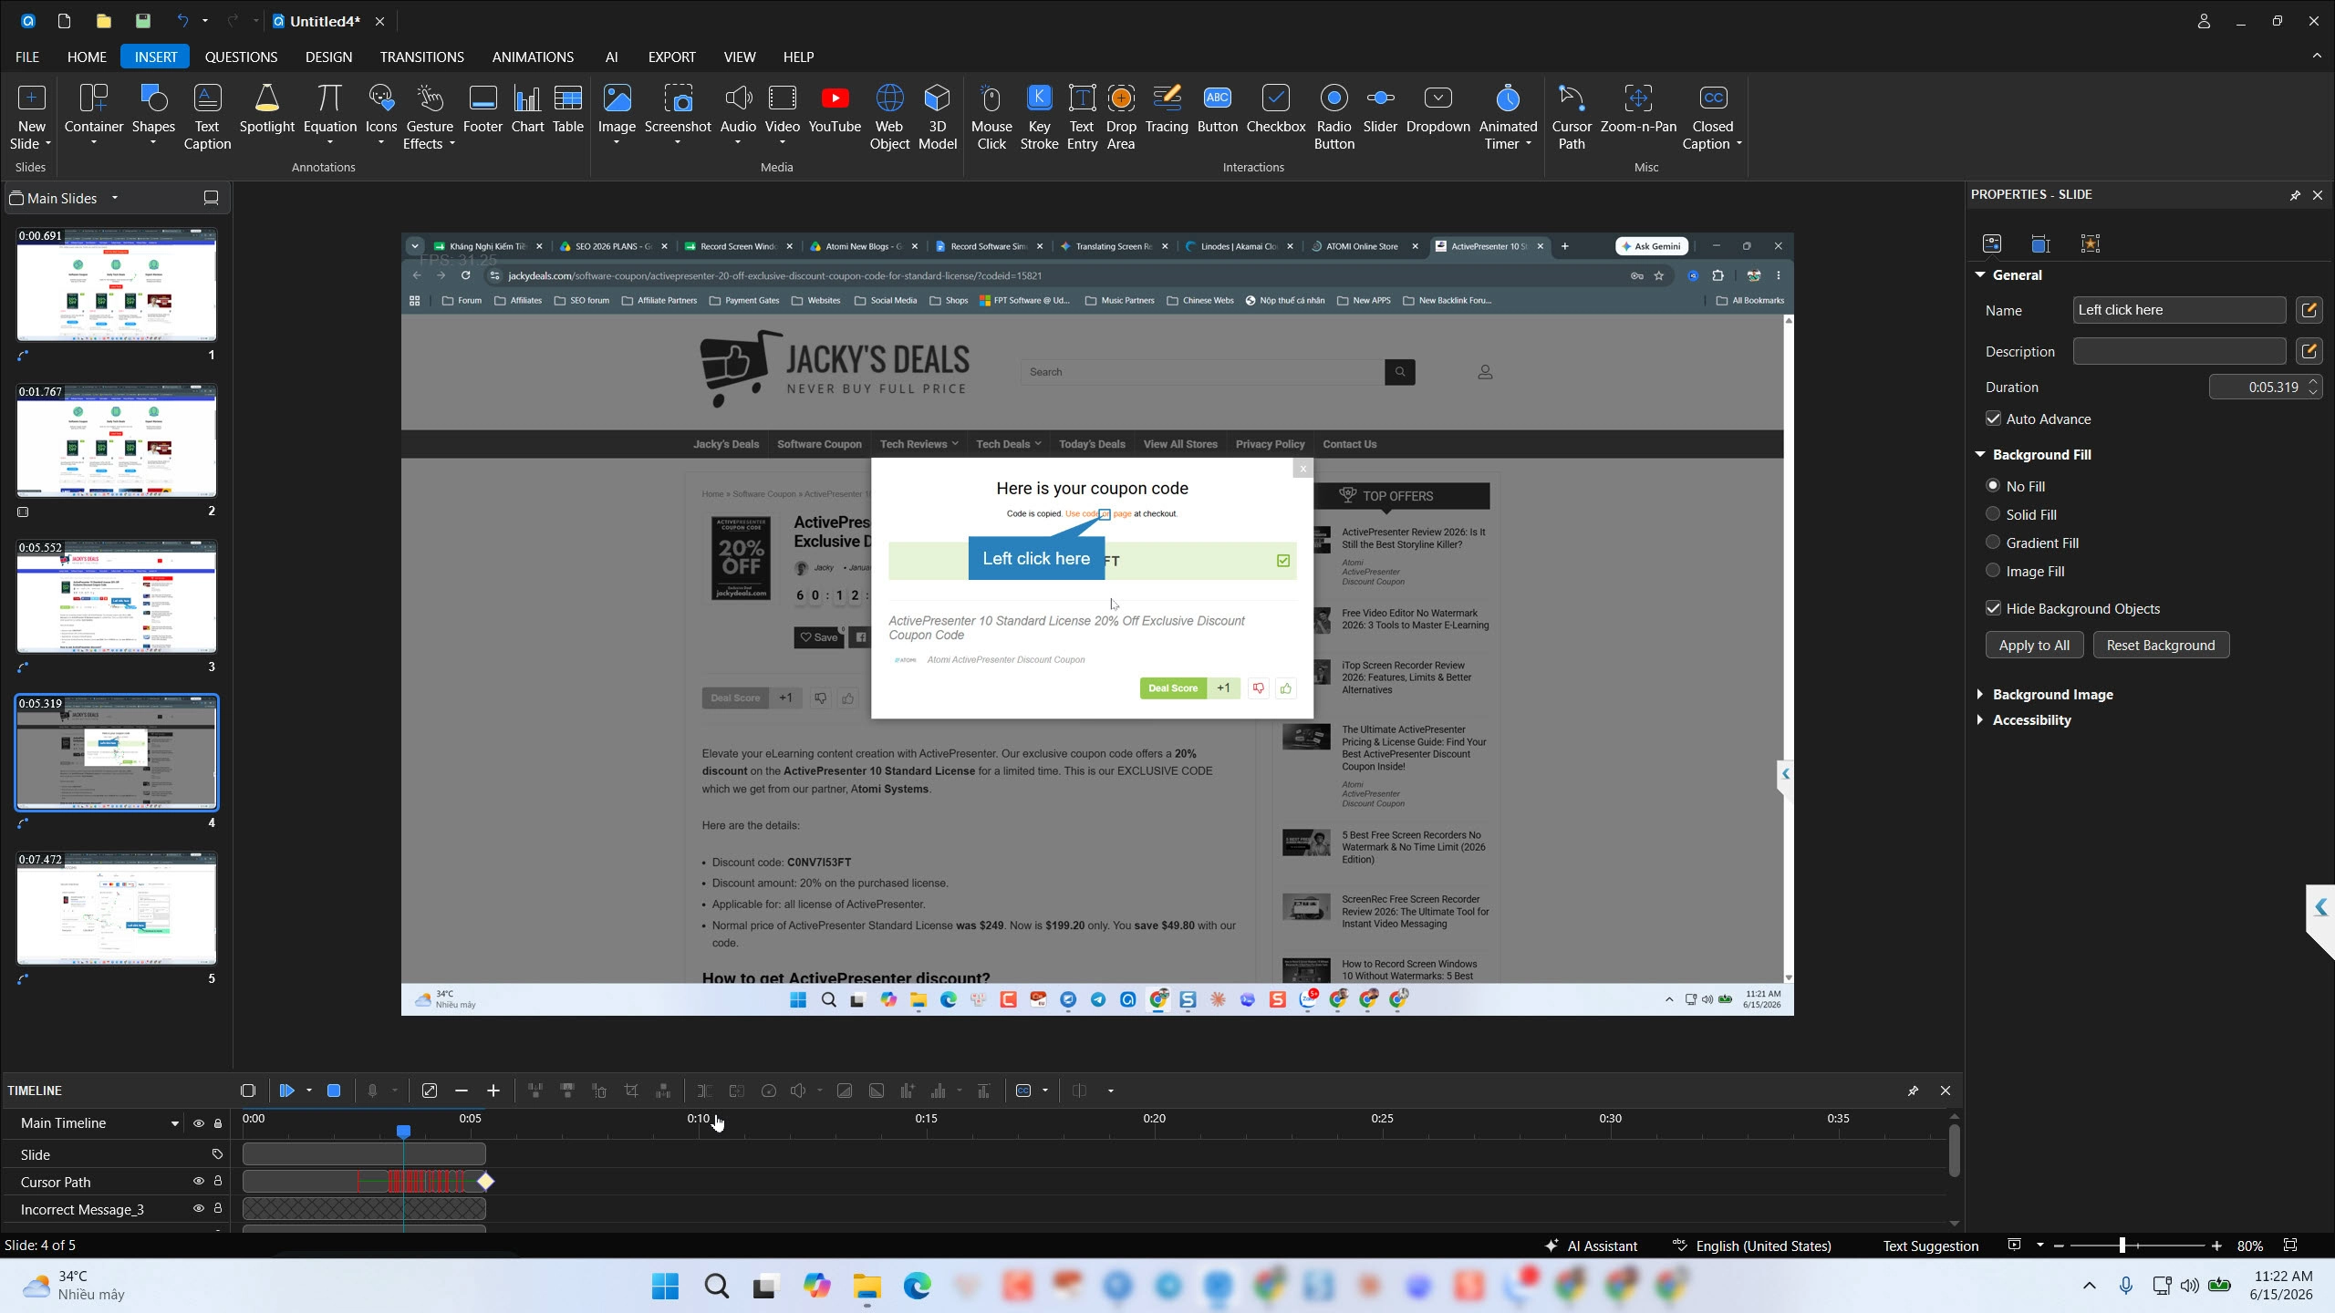The height and width of the screenshot is (1313, 2335).
Task: Insert a Cursor Path
Action: tap(1572, 117)
